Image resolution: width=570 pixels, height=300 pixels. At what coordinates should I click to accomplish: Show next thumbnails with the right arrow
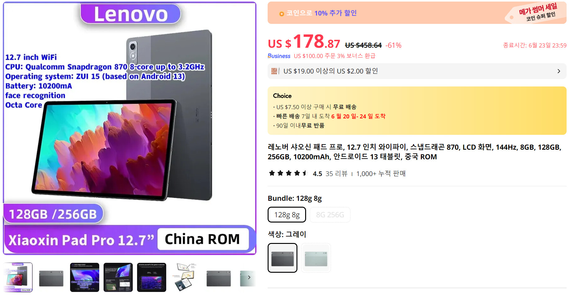pos(249,277)
